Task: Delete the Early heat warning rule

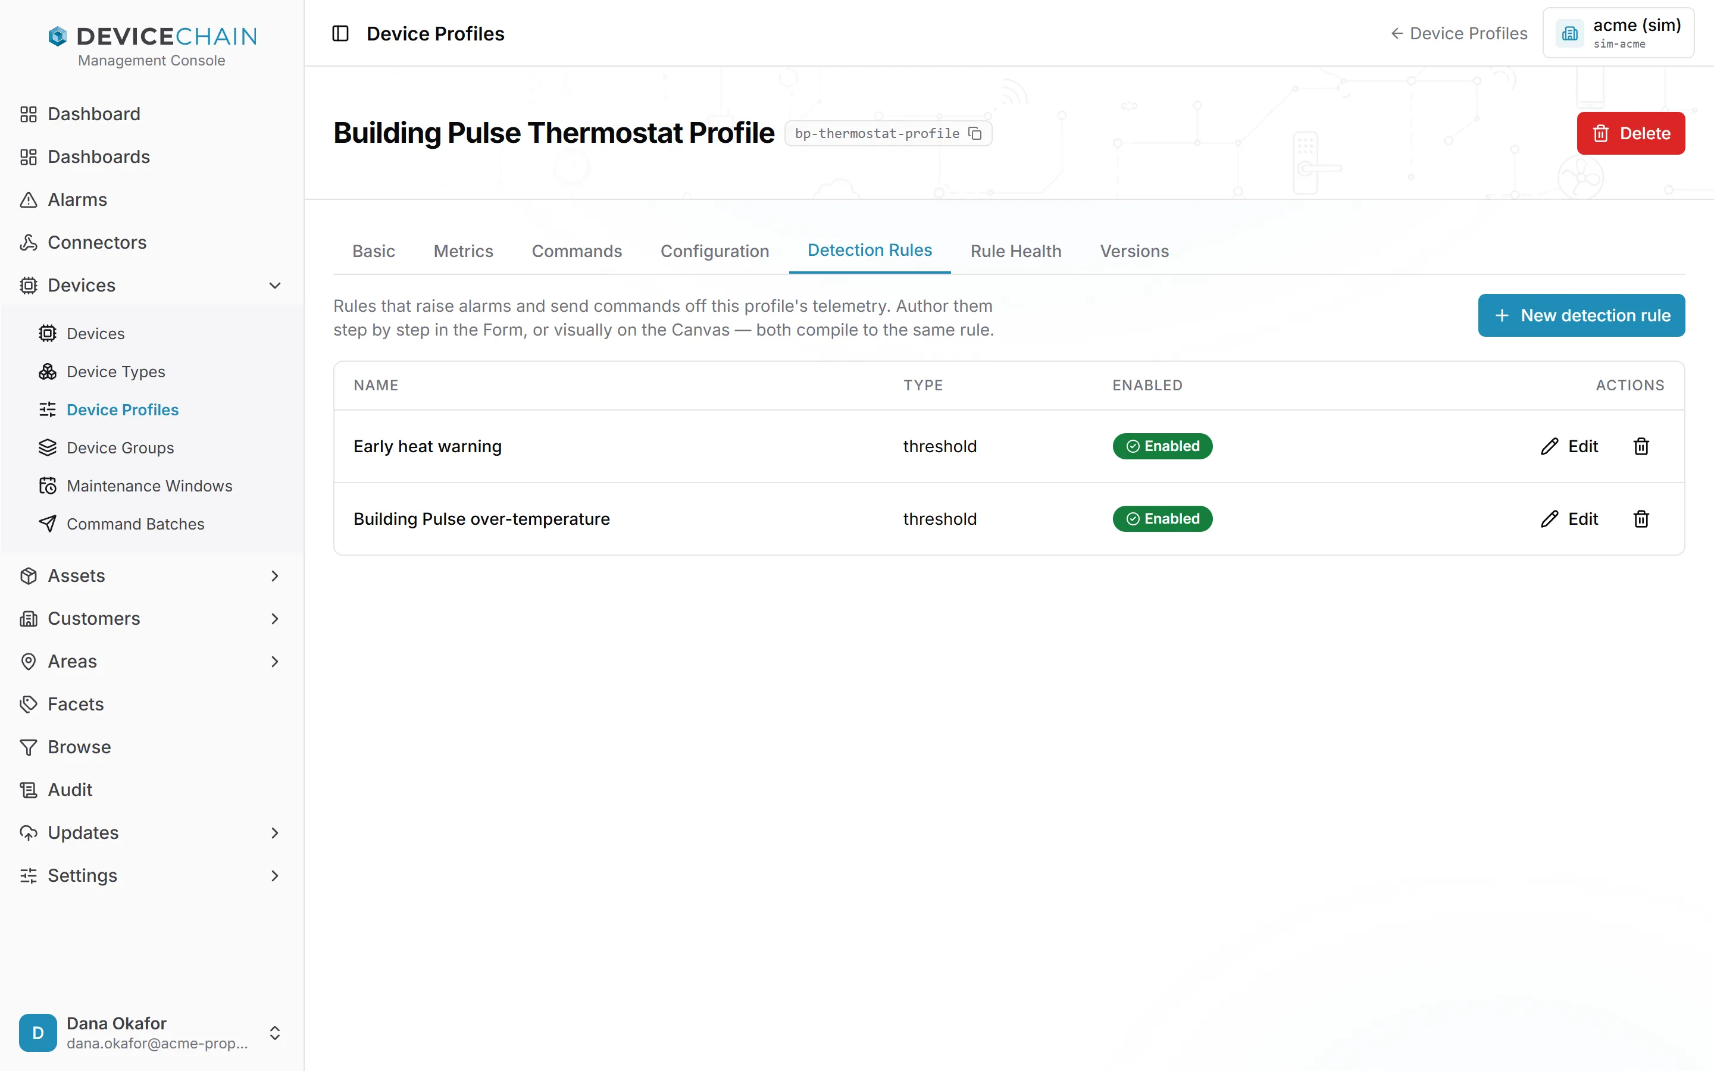Action: [1641, 446]
